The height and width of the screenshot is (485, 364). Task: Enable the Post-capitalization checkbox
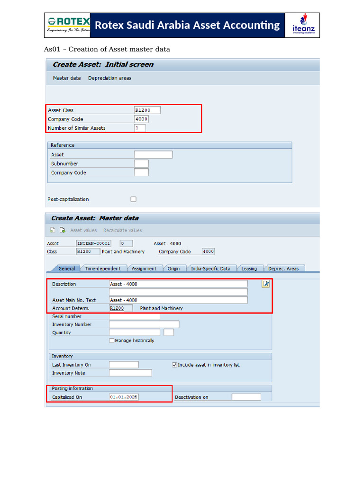click(x=133, y=199)
